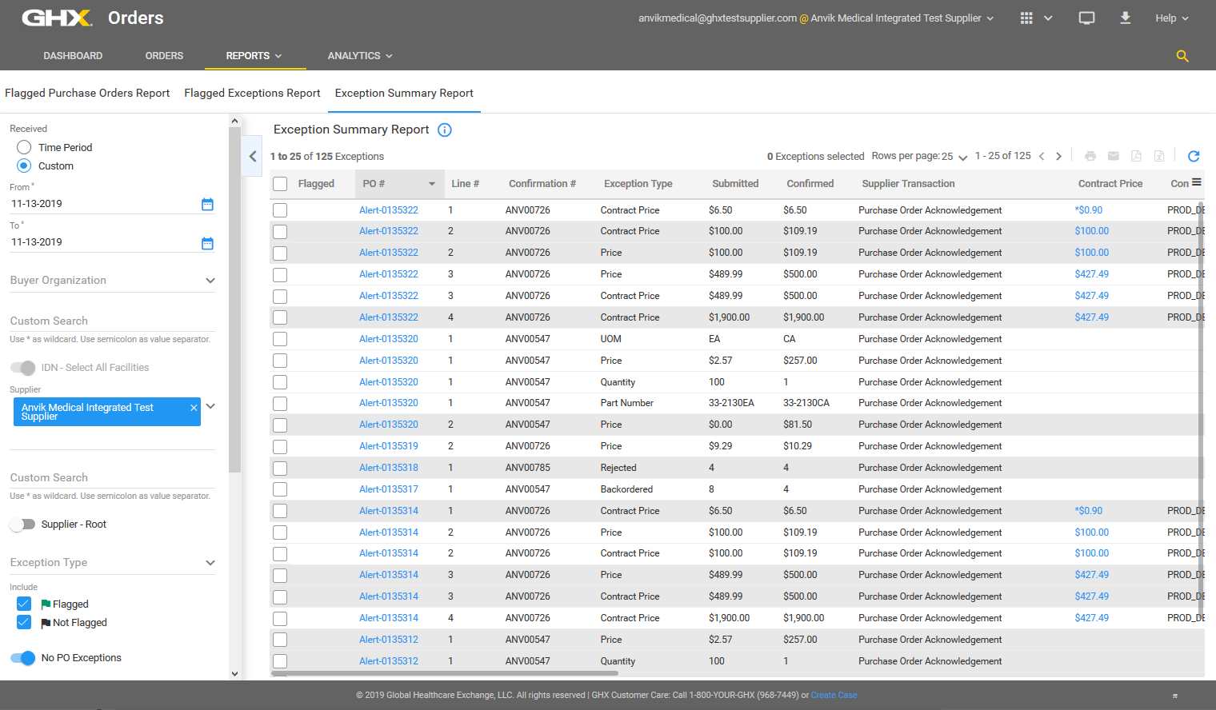This screenshot has height=710, width=1216.
Task: Sort by the Supplier Transaction column header
Action: click(x=908, y=184)
